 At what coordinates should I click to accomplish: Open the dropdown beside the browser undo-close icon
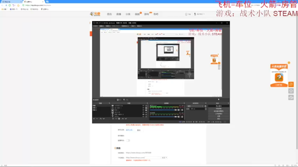(x=15, y=5)
